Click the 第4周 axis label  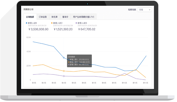64,83
